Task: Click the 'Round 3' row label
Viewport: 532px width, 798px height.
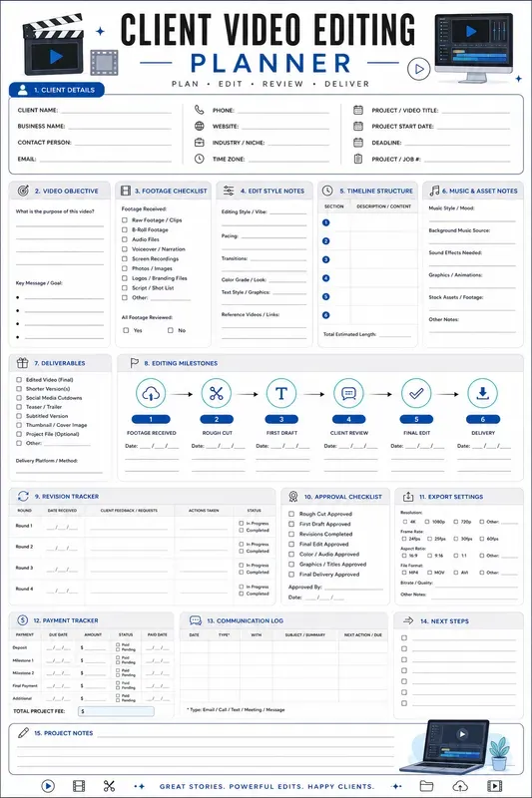Action: (24, 568)
